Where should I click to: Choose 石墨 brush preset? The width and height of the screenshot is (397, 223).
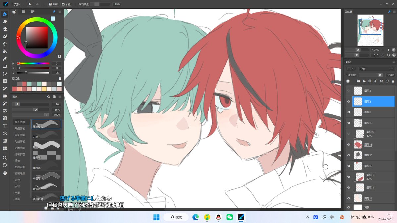click(46, 134)
